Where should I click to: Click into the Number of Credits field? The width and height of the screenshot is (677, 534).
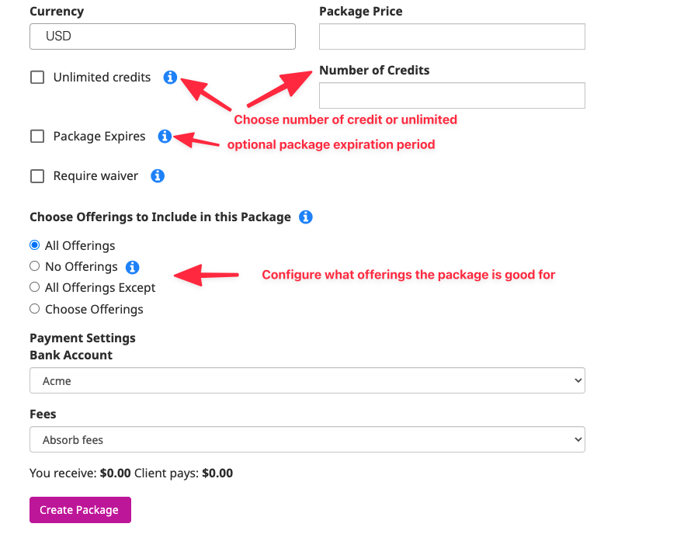[x=452, y=95]
